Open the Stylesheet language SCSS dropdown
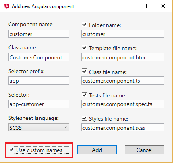This screenshot has height=163, width=173. (39, 127)
